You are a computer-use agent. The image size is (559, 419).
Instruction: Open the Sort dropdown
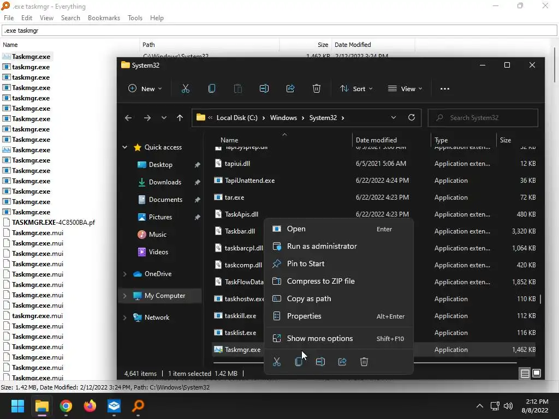point(356,89)
